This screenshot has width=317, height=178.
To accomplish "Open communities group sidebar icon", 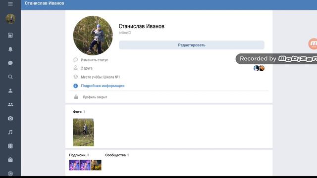I will (10, 104).
